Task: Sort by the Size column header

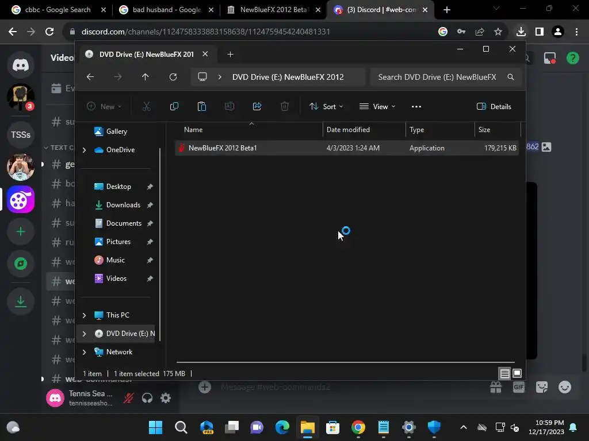Action: click(x=498, y=130)
